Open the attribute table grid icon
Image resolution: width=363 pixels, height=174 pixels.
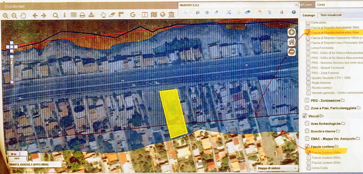pyautogui.click(x=74, y=15)
